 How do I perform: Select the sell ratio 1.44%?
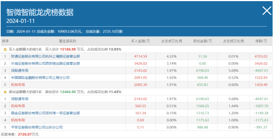pos(234,106)
